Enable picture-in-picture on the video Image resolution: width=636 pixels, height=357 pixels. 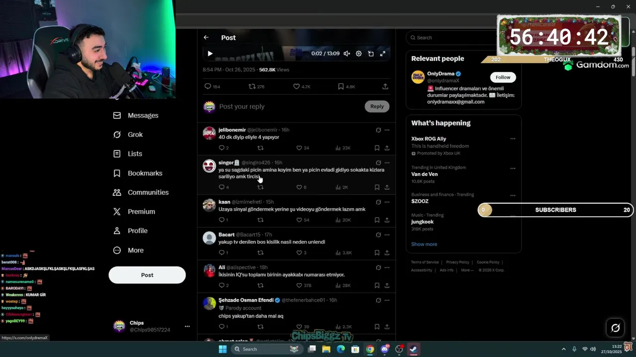tap(371, 54)
